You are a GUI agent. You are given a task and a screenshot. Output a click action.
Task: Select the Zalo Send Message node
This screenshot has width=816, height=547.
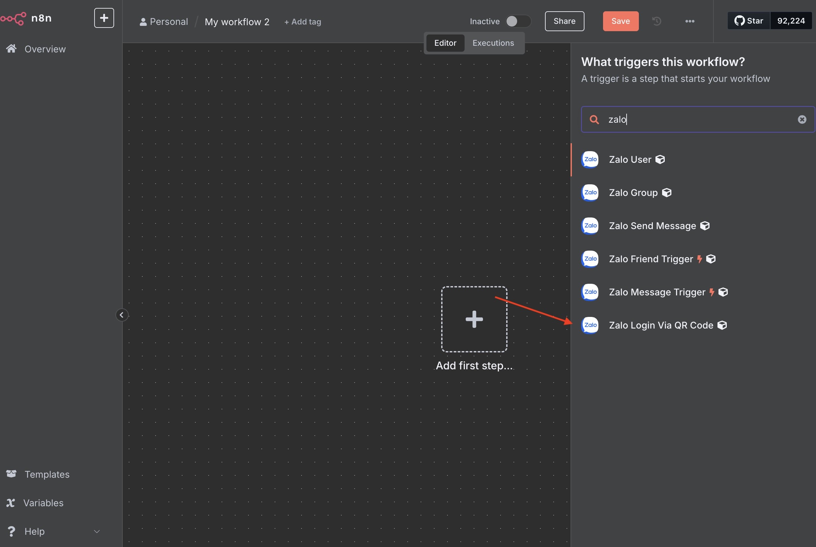pyautogui.click(x=693, y=226)
